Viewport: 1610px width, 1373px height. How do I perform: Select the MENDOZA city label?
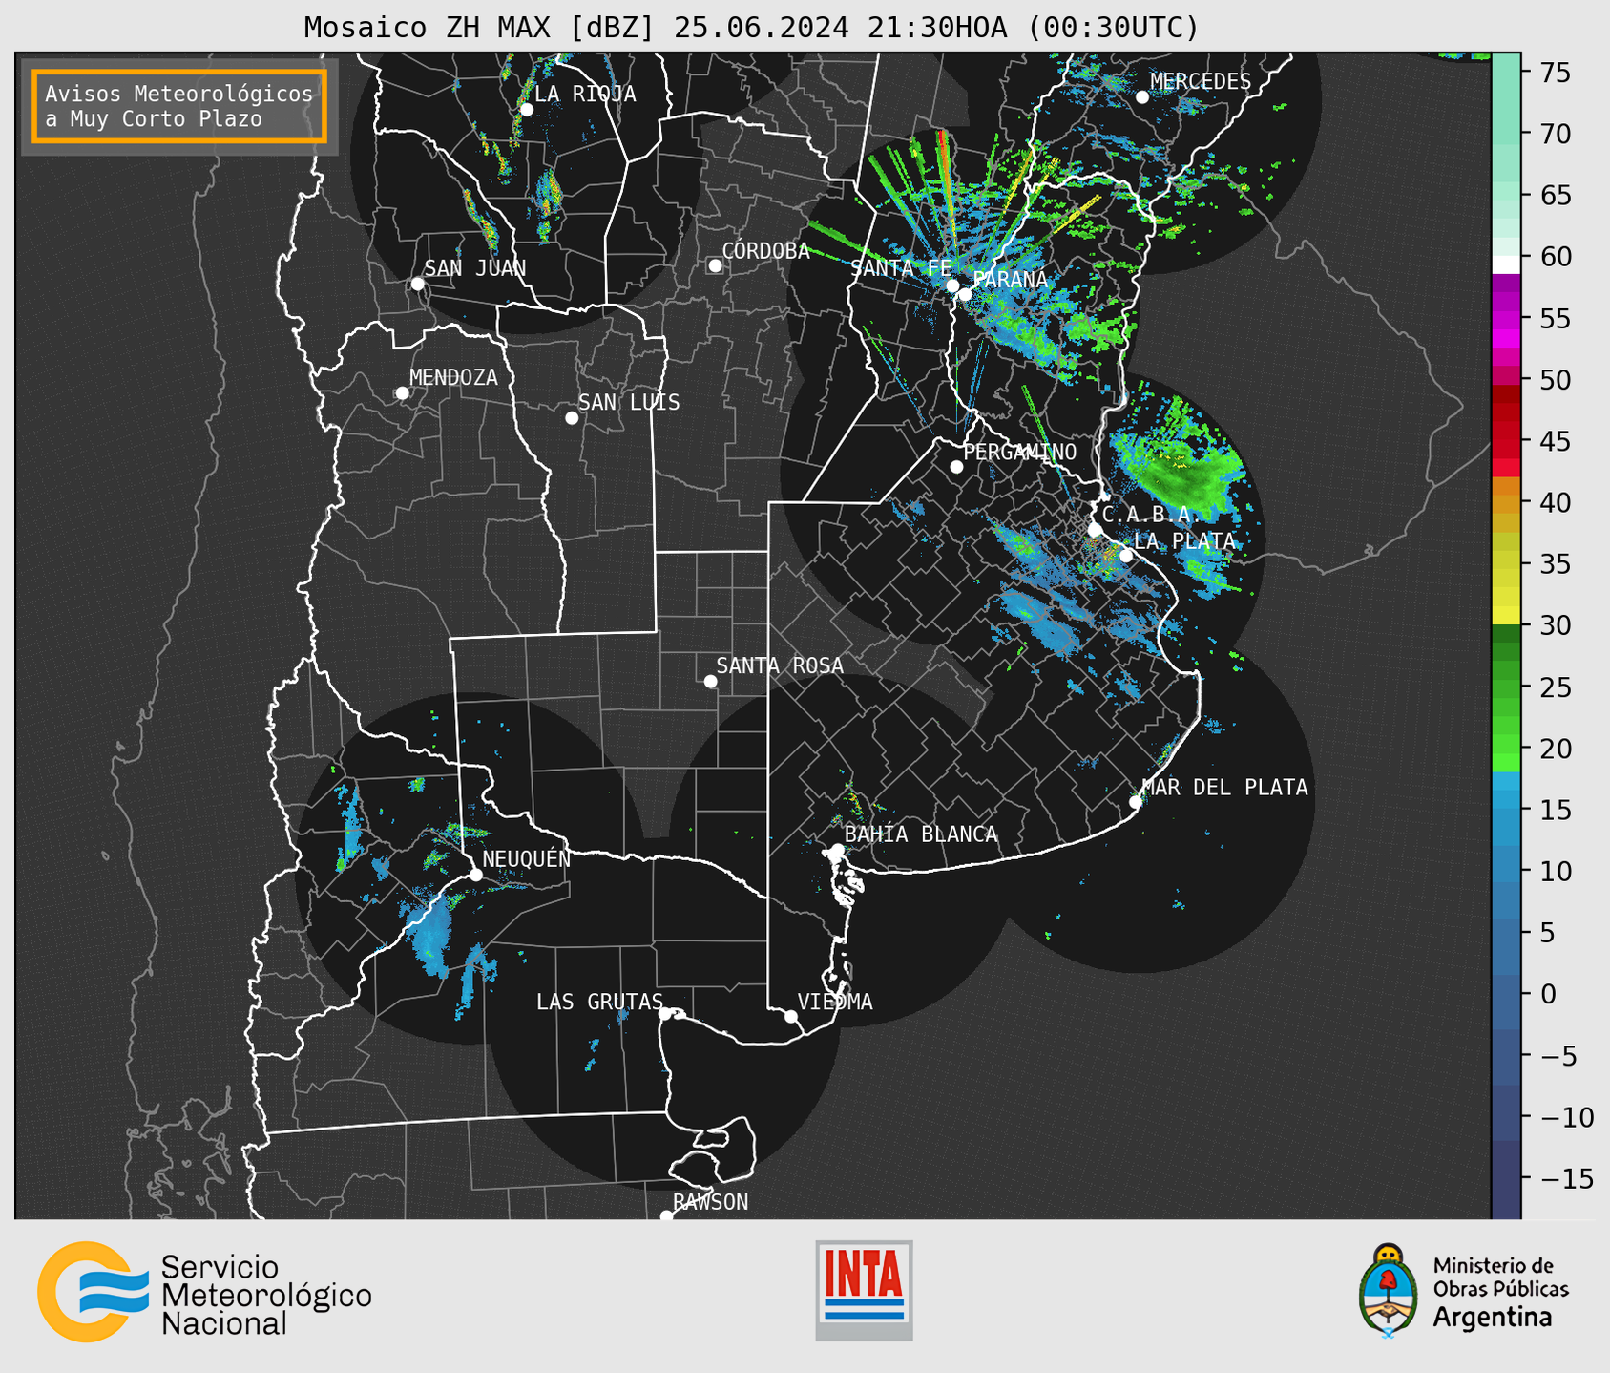[453, 377]
